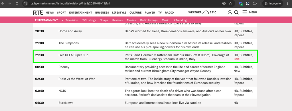Open the Soaps link
The height and width of the screenshot is (111, 292).
pos(104,20)
